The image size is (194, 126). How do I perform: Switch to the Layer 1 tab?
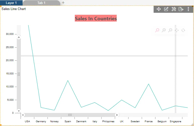pyautogui.click(x=11, y=3)
